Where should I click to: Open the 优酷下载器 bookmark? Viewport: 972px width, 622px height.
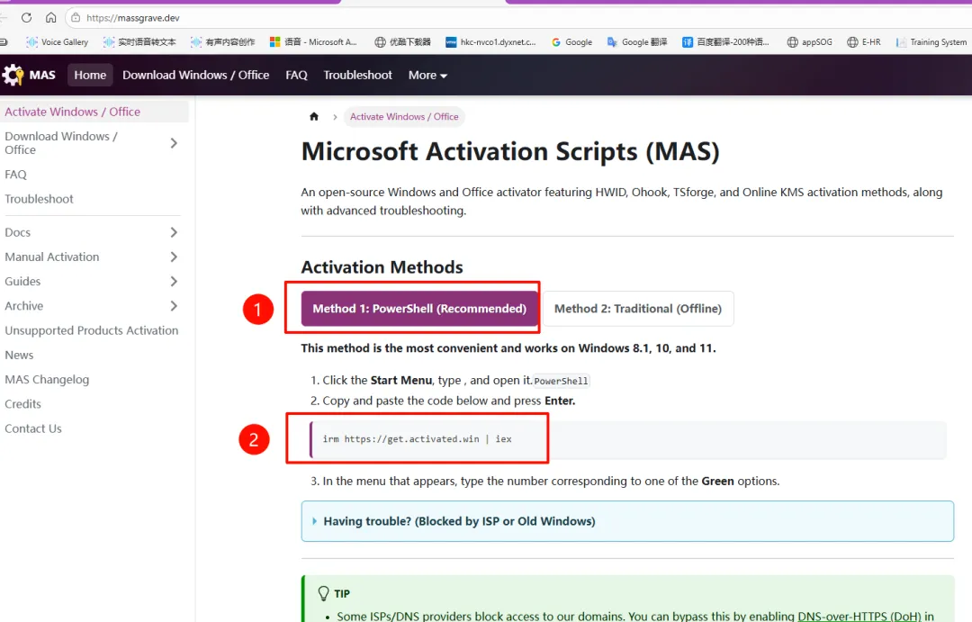point(402,42)
